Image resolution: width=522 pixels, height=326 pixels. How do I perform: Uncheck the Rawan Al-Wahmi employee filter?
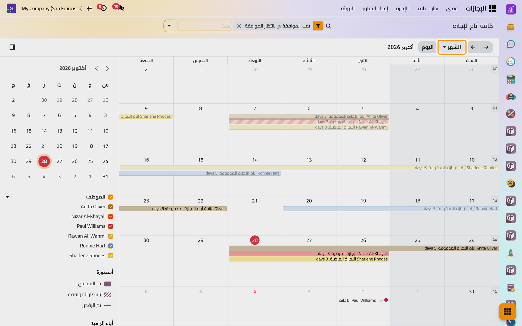click(111, 236)
